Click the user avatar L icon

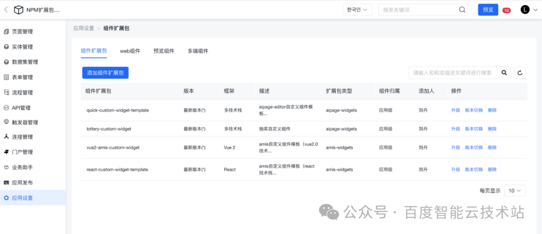525,10
